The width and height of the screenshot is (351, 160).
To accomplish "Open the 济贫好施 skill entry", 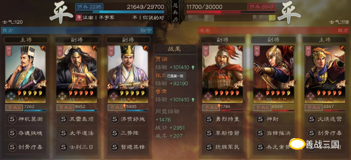I will click(128, 119).
